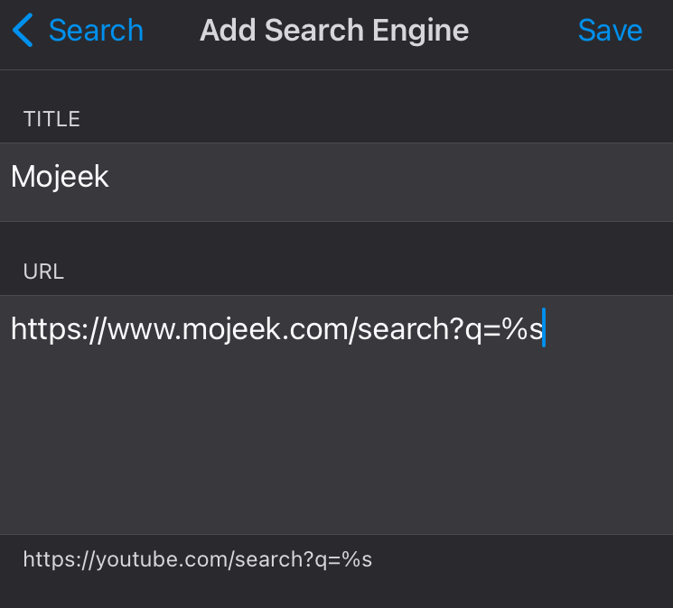Save the new search engine

click(610, 31)
